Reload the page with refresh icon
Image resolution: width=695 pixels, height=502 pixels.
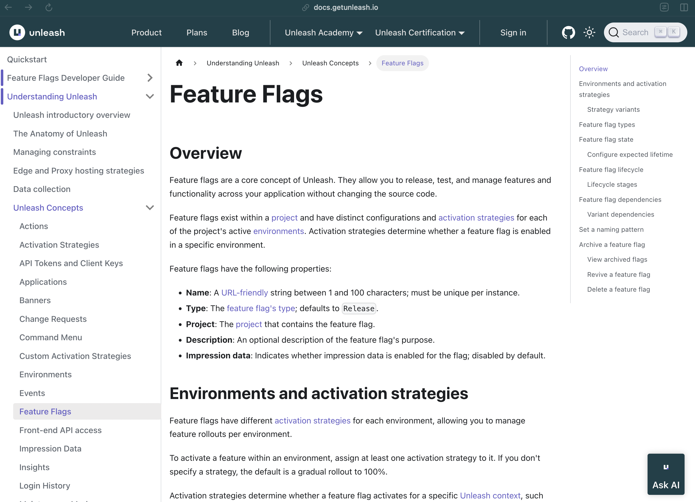coord(49,7)
